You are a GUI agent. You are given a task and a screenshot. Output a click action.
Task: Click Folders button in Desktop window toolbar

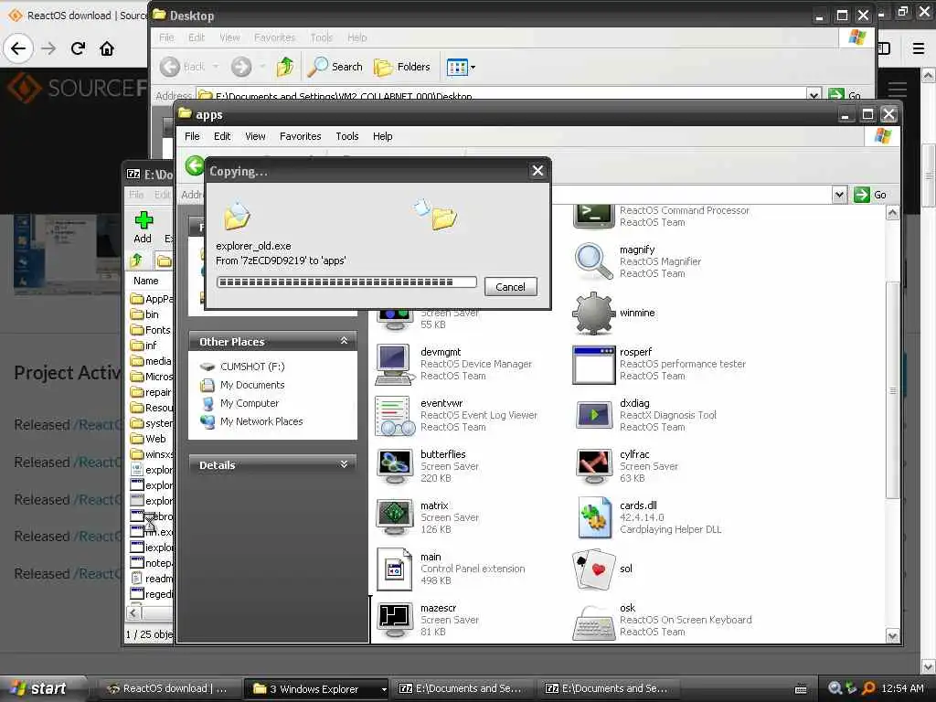pyautogui.click(x=402, y=67)
